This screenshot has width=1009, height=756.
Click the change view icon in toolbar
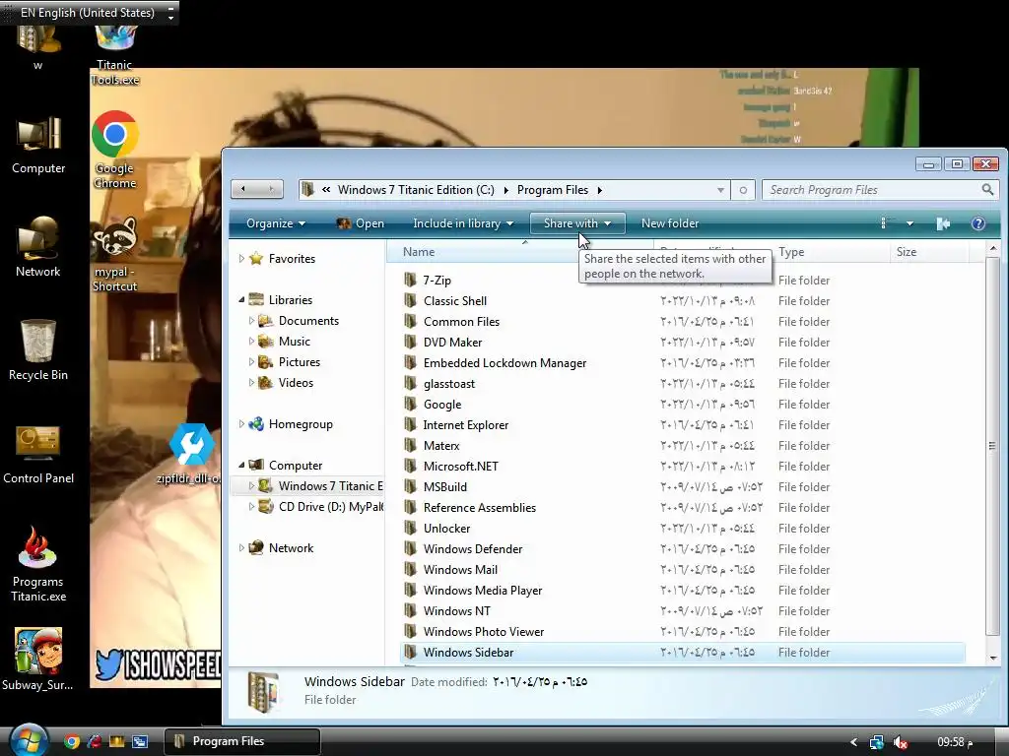point(884,223)
